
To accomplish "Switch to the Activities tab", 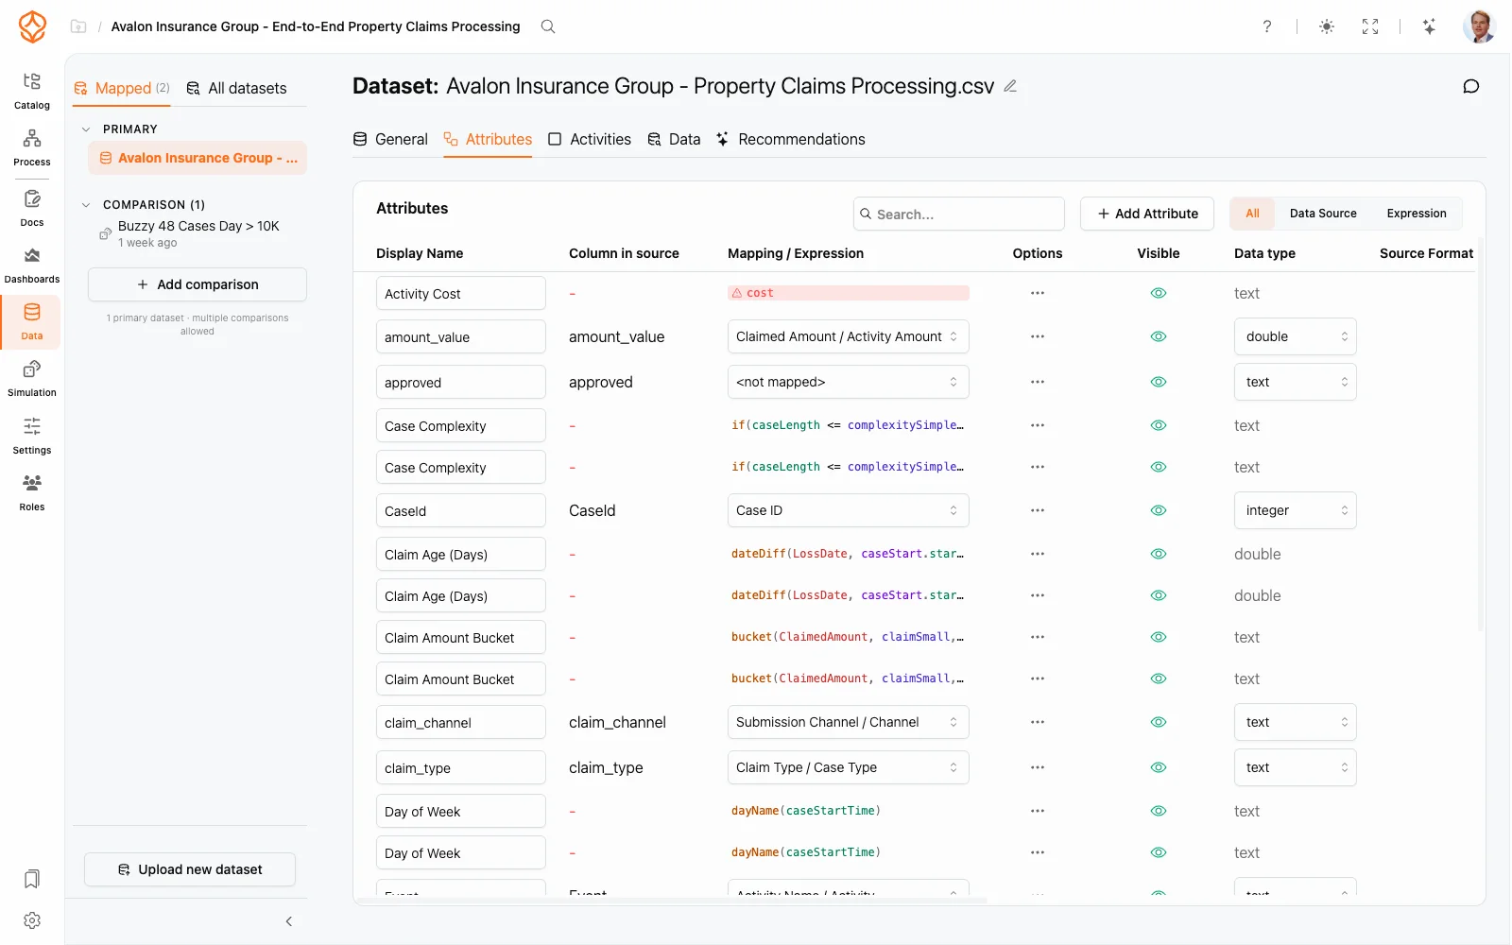I will (x=590, y=139).
